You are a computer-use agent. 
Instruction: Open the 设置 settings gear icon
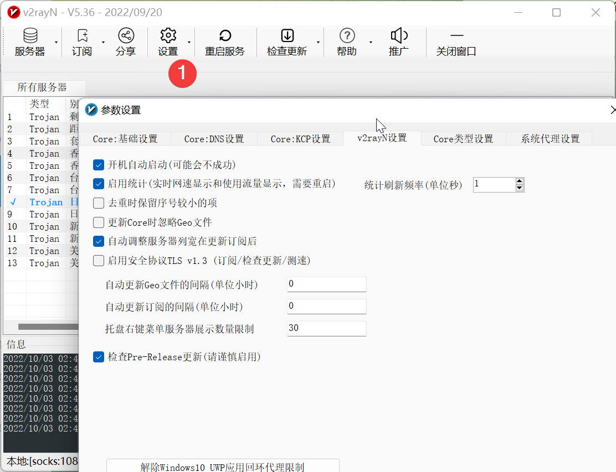pos(168,42)
